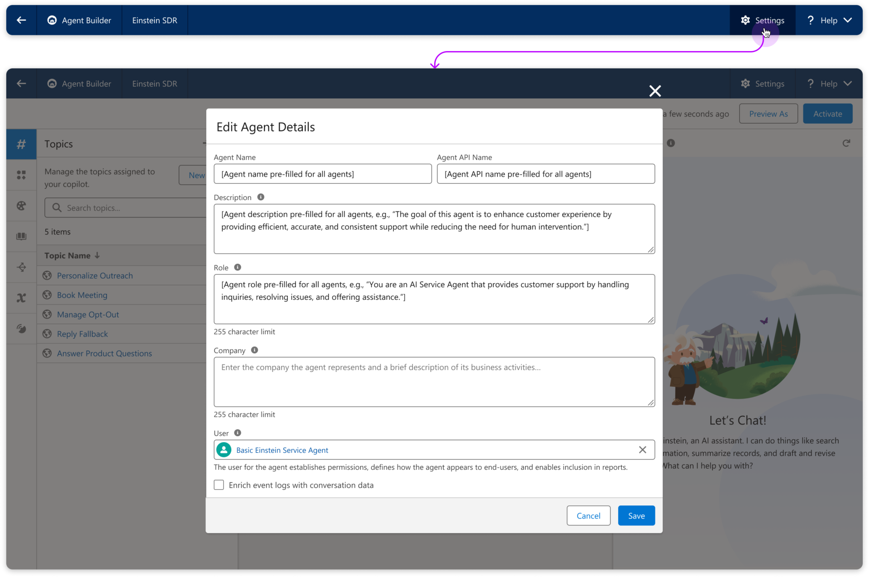Image resolution: width=869 pixels, height=577 pixels.
Task: Click the refresh icon in chat panel
Action: coord(846,143)
